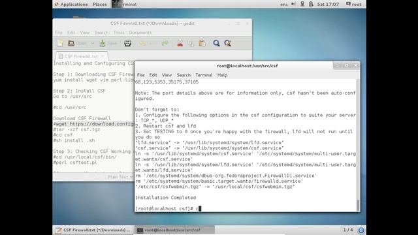Click the terminal title root@localhost:/usr/src/csf
Viewport: 418px width, 235px height.
coord(247,66)
